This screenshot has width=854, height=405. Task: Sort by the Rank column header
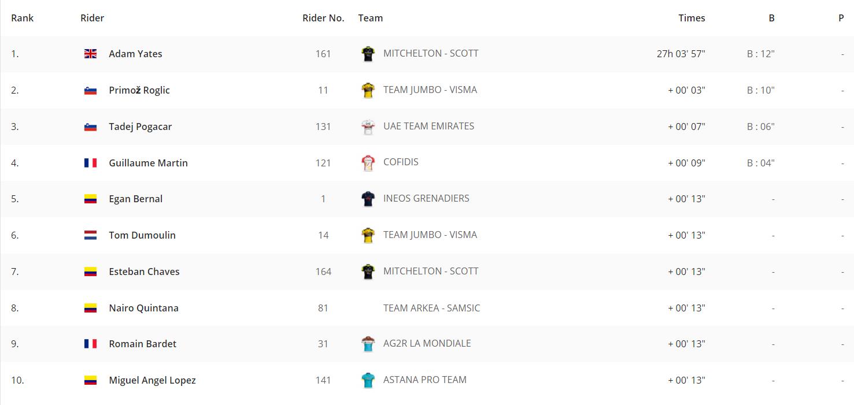tap(23, 18)
